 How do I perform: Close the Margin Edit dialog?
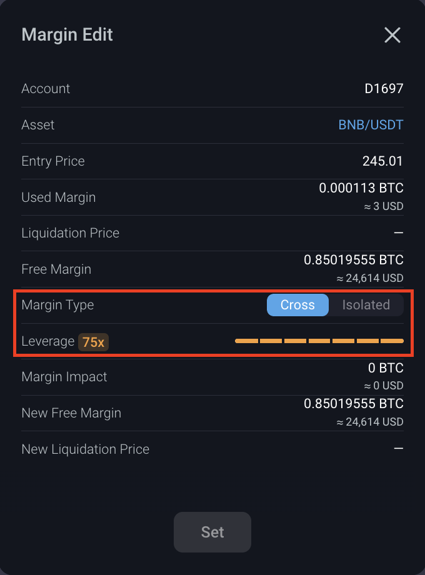click(392, 35)
